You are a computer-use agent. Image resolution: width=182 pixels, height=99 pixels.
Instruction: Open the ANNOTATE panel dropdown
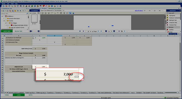180,11
